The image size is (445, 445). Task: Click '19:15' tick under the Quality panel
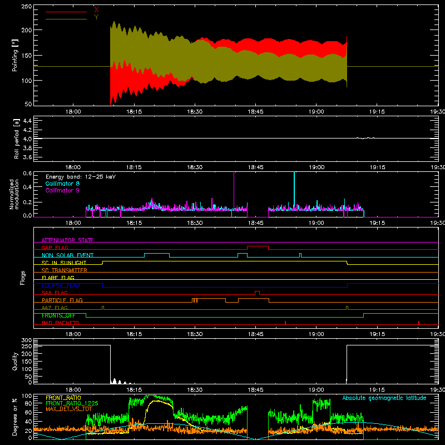(x=377, y=390)
